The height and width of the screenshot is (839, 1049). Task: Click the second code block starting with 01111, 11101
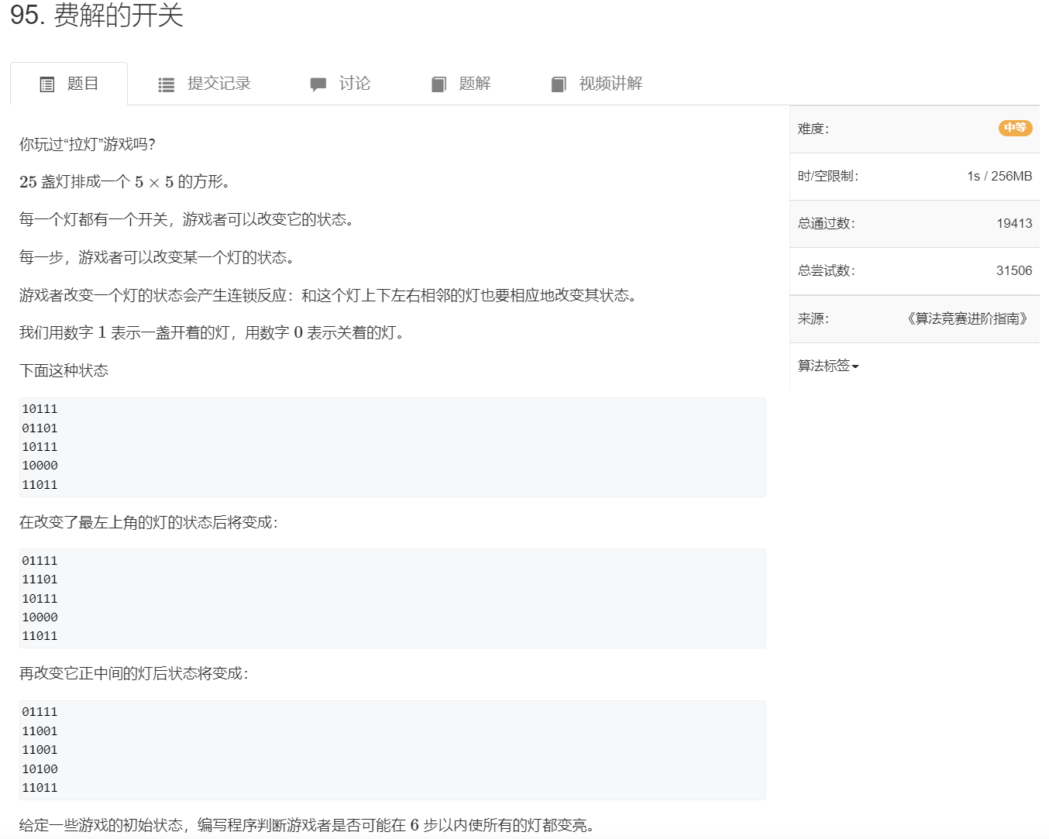tap(393, 598)
